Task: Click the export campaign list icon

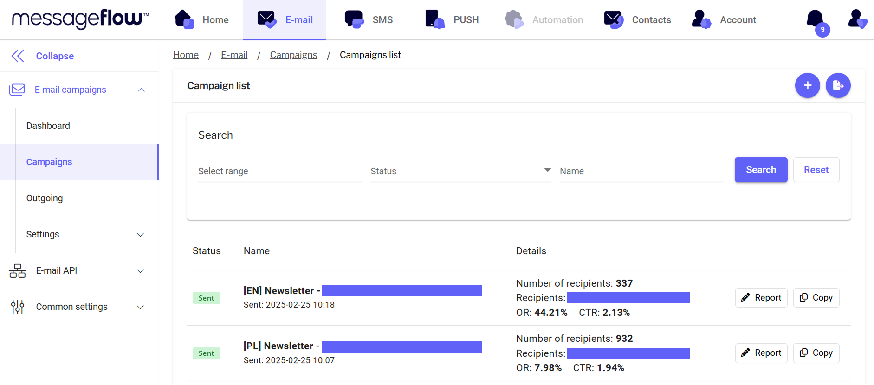Action: pyautogui.click(x=838, y=85)
